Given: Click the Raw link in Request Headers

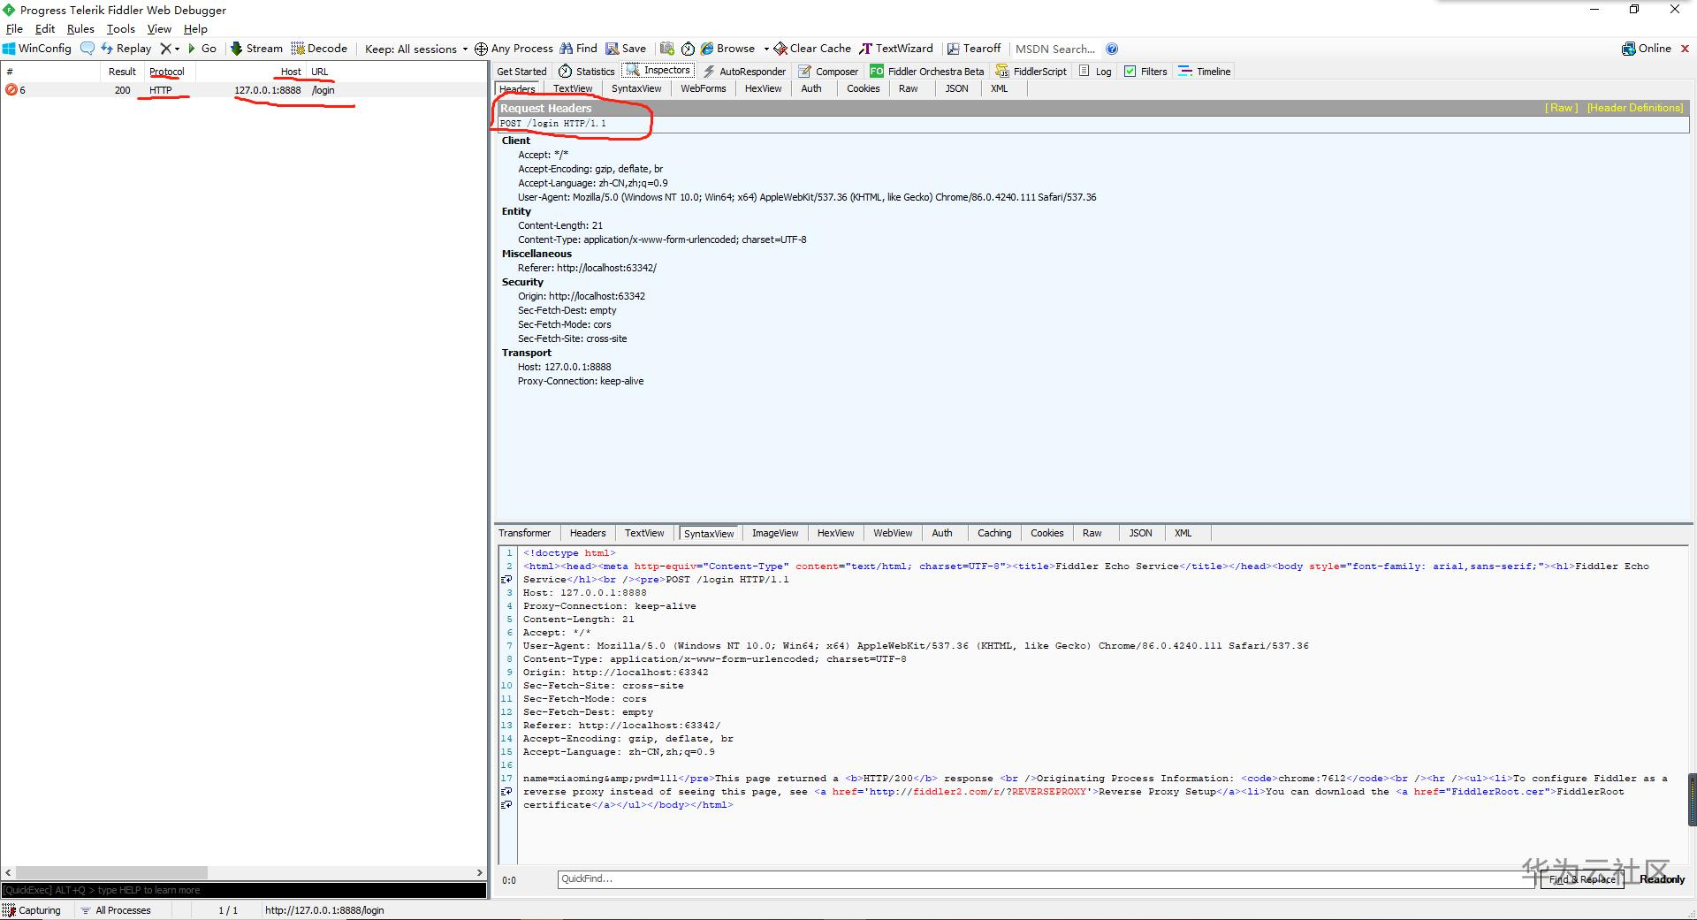Looking at the screenshot, I should click(1561, 108).
